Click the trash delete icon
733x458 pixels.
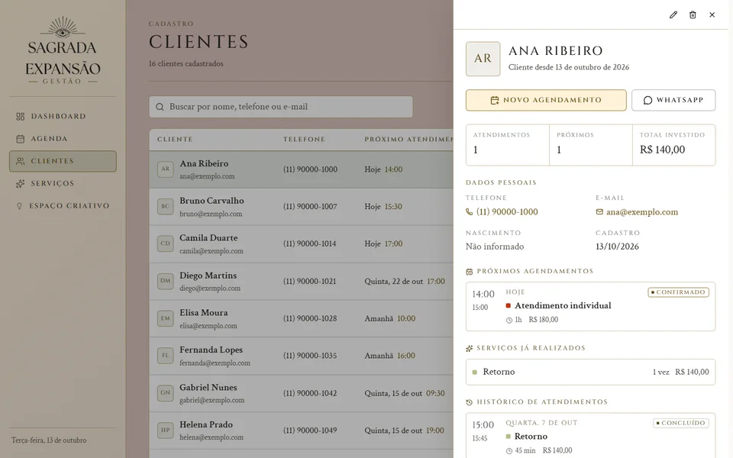coord(693,15)
